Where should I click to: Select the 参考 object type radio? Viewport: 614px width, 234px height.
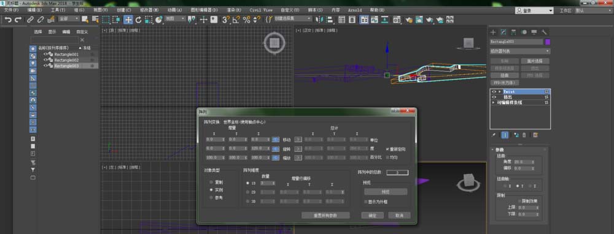coord(211,198)
